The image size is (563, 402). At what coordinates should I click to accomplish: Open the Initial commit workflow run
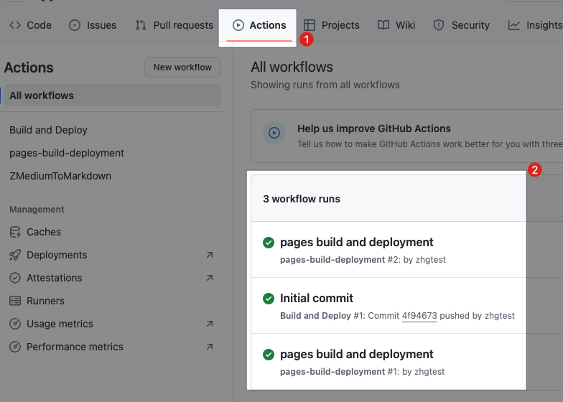pyautogui.click(x=317, y=298)
